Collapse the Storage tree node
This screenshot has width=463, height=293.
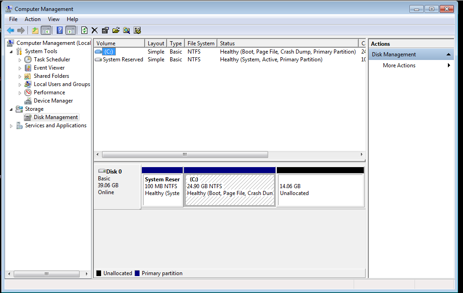click(11, 109)
